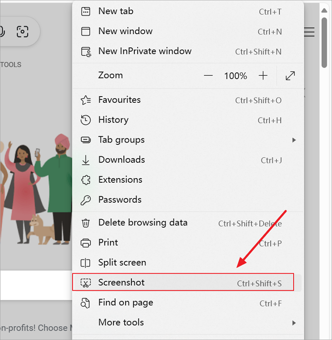Click the History clock icon
This screenshot has width=332, height=340.
[x=86, y=120]
